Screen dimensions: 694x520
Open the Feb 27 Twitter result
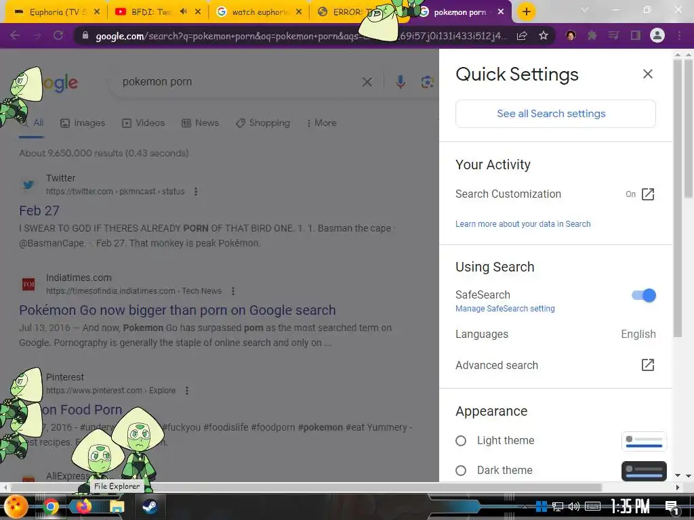click(39, 211)
